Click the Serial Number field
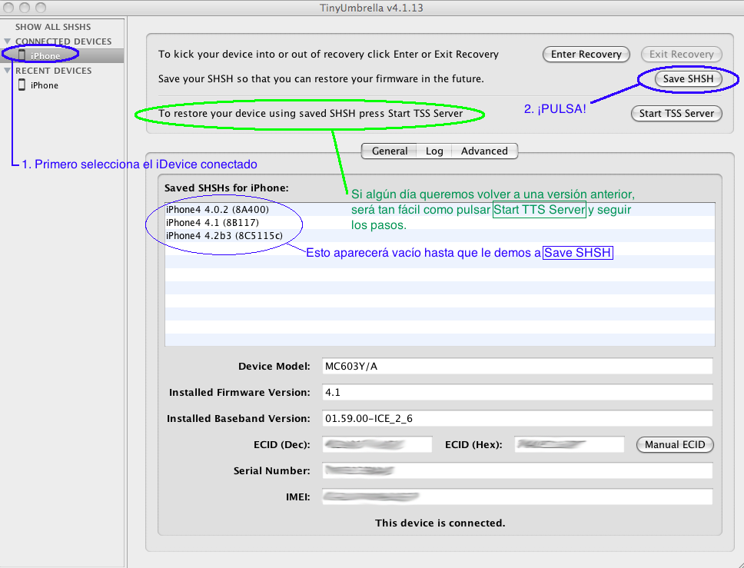 [x=517, y=470]
